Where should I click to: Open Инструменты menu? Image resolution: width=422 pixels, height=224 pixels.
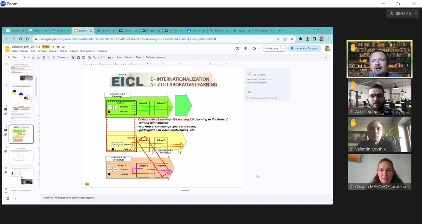pos(88,51)
